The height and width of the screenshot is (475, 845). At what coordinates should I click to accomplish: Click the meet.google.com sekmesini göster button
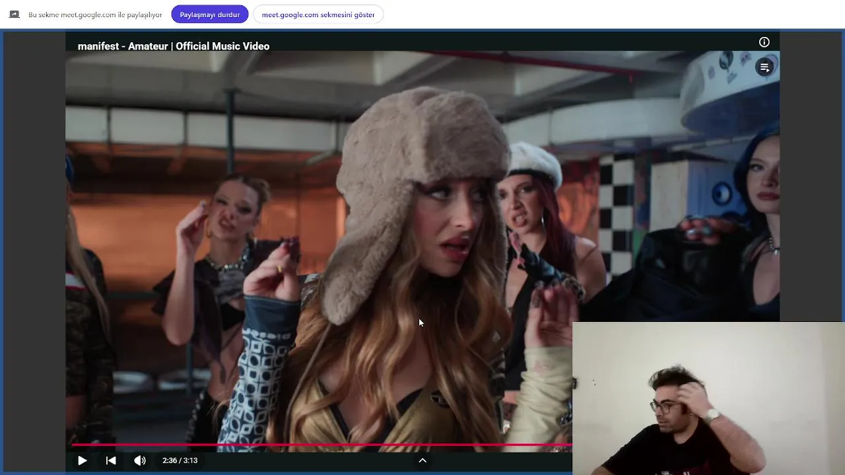[318, 15]
